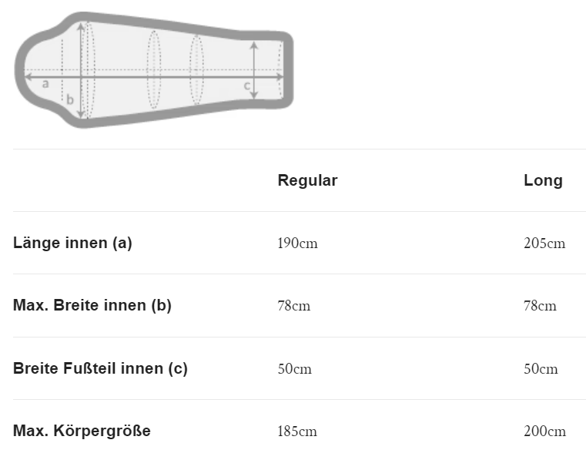Select the 185cm max body height value
586x460 pixels.
[x=297, y=431]
